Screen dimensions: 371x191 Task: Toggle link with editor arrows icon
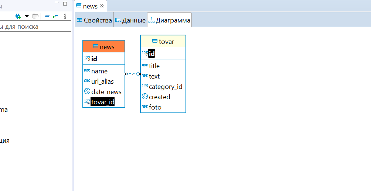[x=55, y=16]
